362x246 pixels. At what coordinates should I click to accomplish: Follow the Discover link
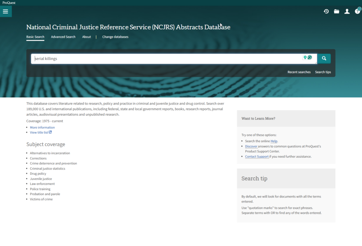pos(251,146)
